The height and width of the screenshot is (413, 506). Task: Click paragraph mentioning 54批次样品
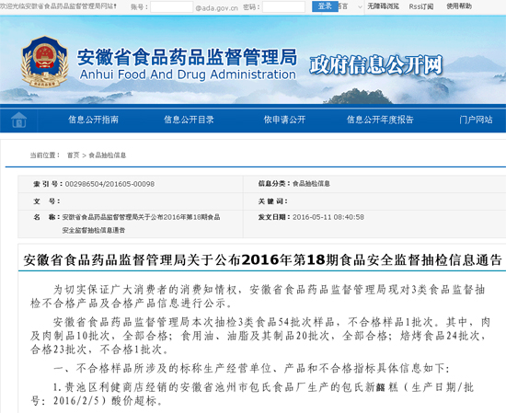(260, 336)
